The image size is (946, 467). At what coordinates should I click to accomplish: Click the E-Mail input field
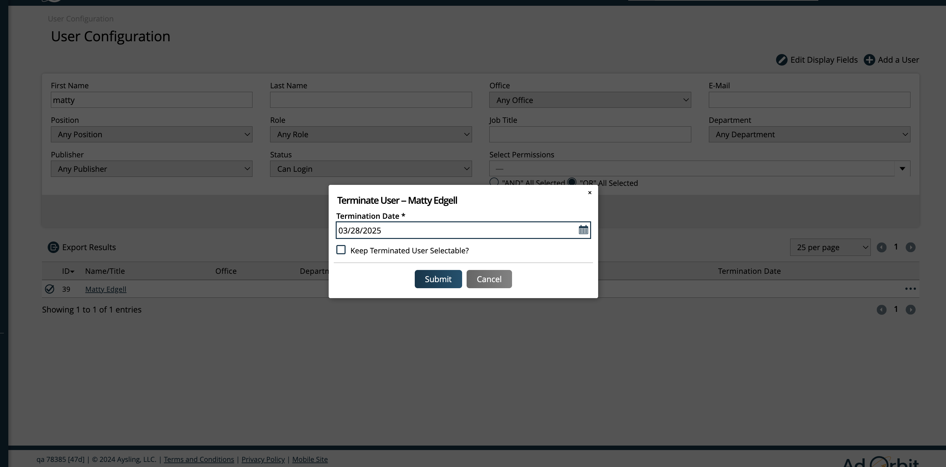coord(809,100)
